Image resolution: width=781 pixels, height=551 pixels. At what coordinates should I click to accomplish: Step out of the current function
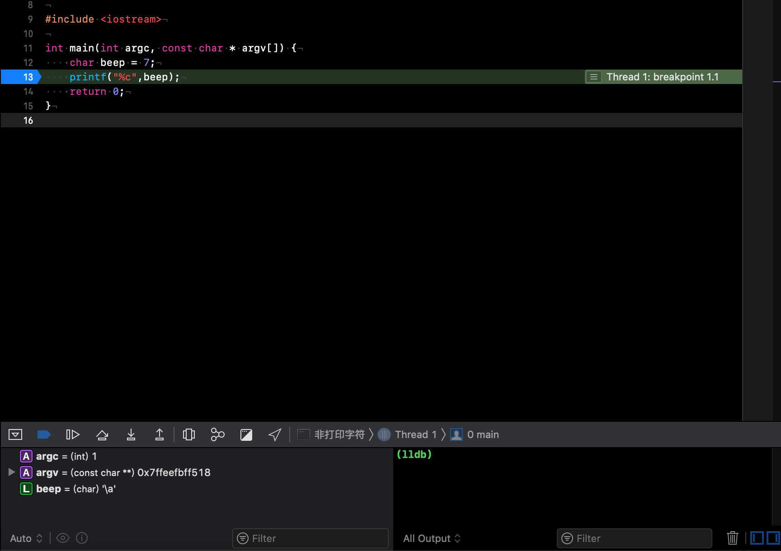(160, 434)
